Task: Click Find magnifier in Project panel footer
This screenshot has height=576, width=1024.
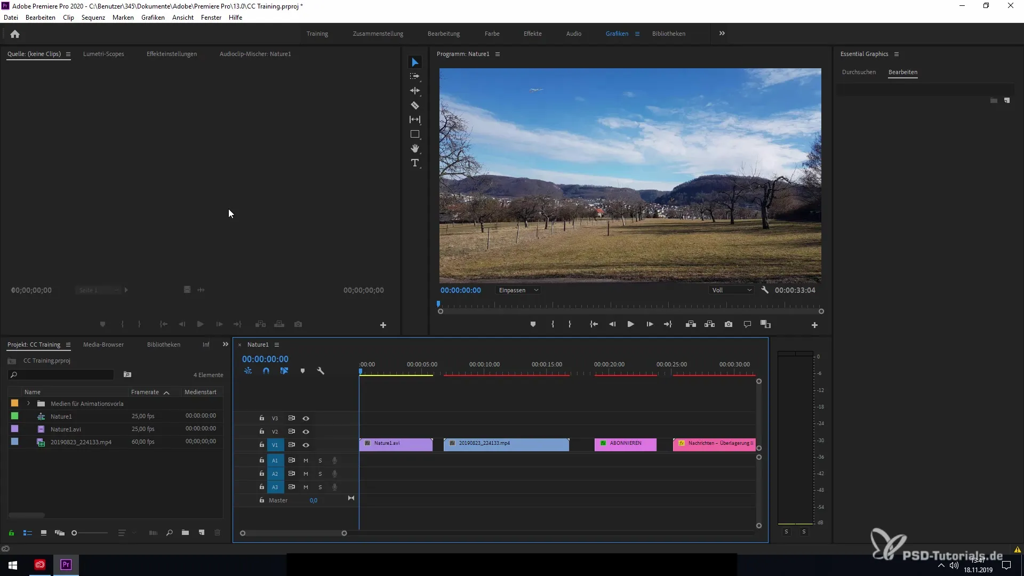Action: coord(169,532)
